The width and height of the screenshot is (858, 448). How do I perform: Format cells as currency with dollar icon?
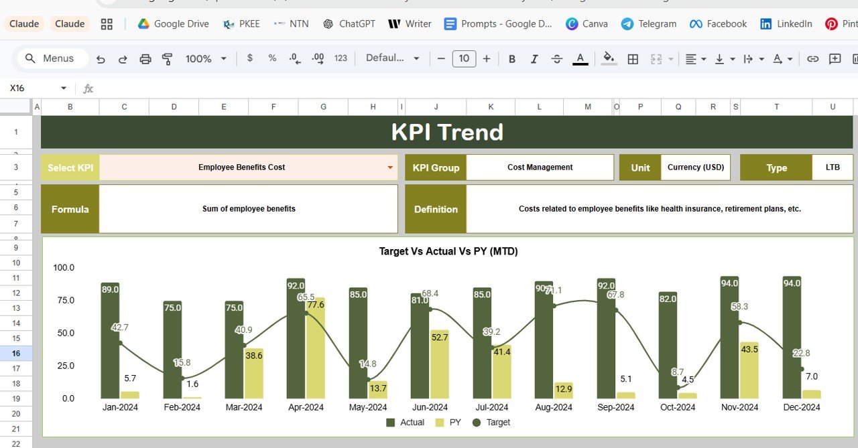pos(250,58)
